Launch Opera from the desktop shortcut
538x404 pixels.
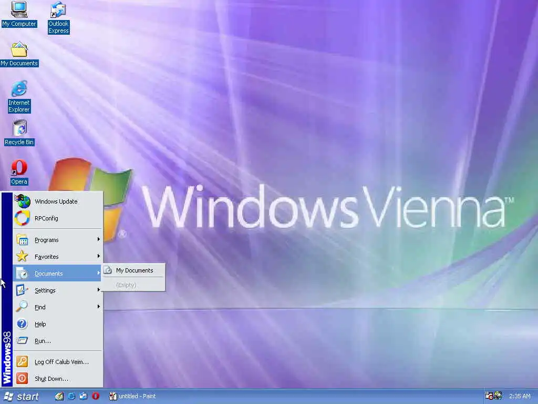(19, 172)
